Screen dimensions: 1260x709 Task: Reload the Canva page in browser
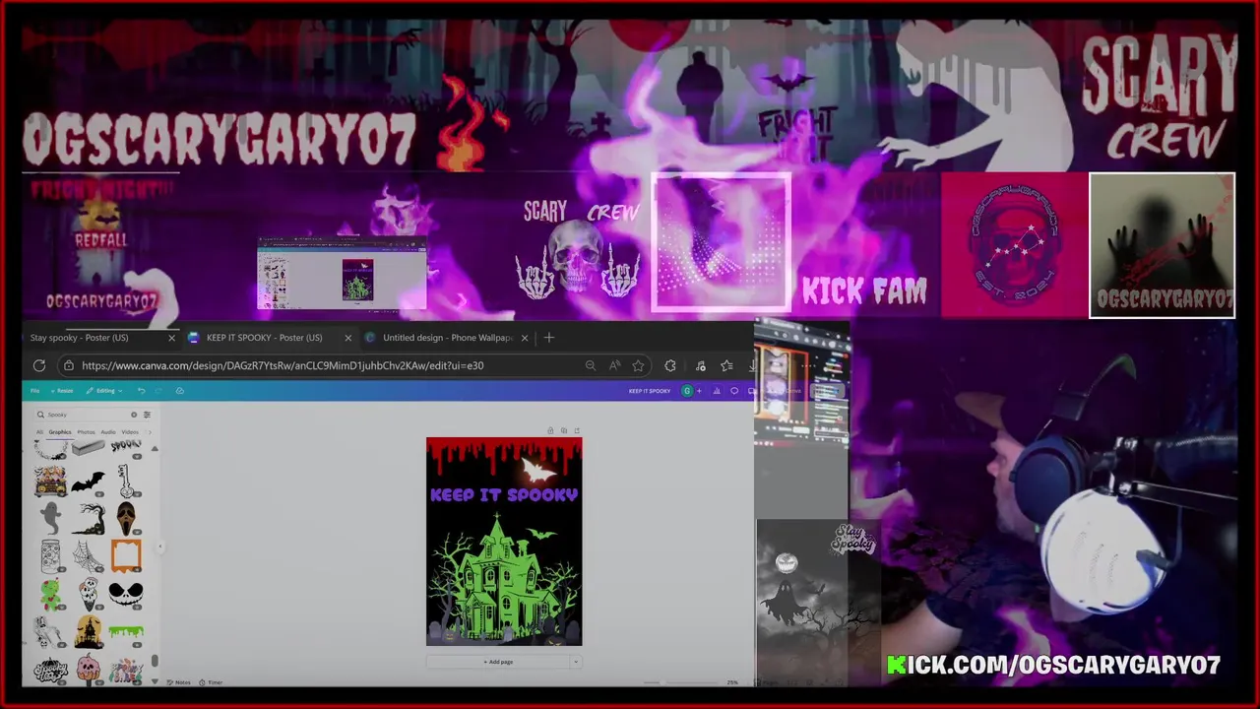[39, 365]
